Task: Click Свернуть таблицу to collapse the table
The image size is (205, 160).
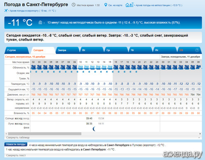Action: coord(18,137)
